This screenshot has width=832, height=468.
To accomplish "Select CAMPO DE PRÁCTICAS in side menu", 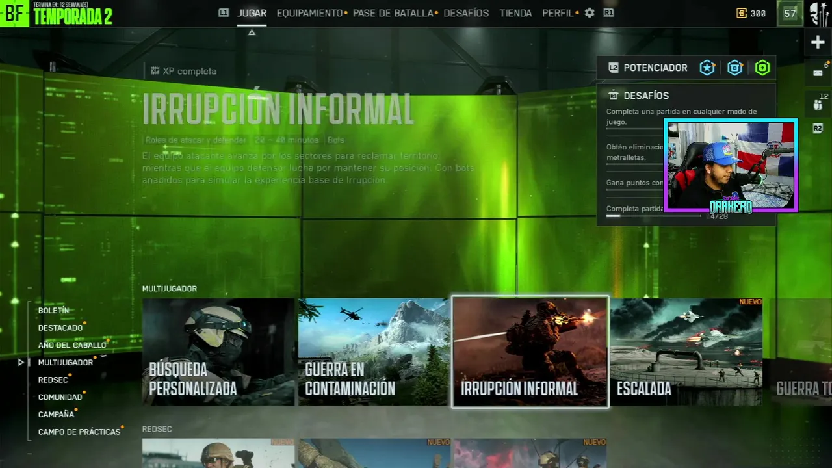I will [x=79, y=432].
